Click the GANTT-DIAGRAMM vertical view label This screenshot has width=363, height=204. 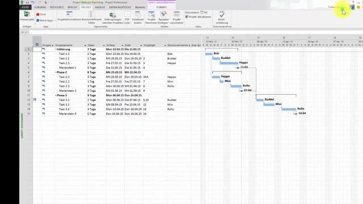click(22, 126)
